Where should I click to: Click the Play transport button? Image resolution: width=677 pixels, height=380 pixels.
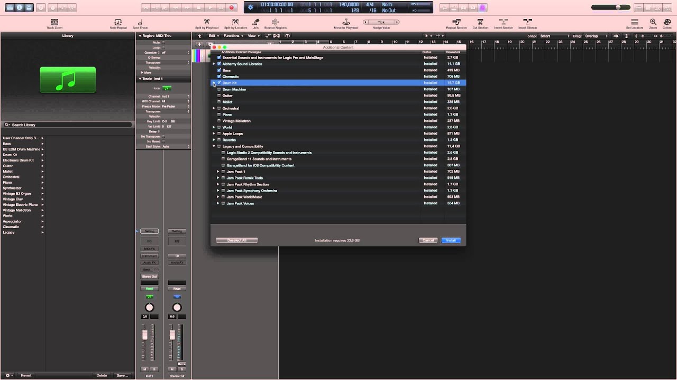(x=211, y=8)
